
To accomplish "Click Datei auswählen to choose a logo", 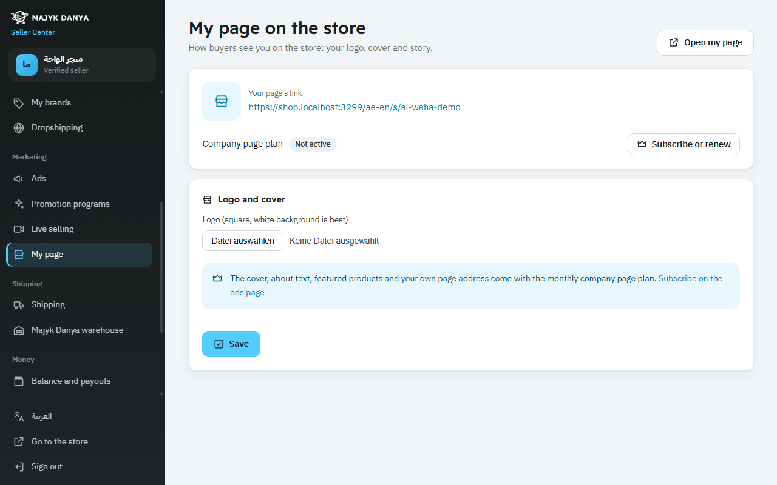I will tap(243, 241).
